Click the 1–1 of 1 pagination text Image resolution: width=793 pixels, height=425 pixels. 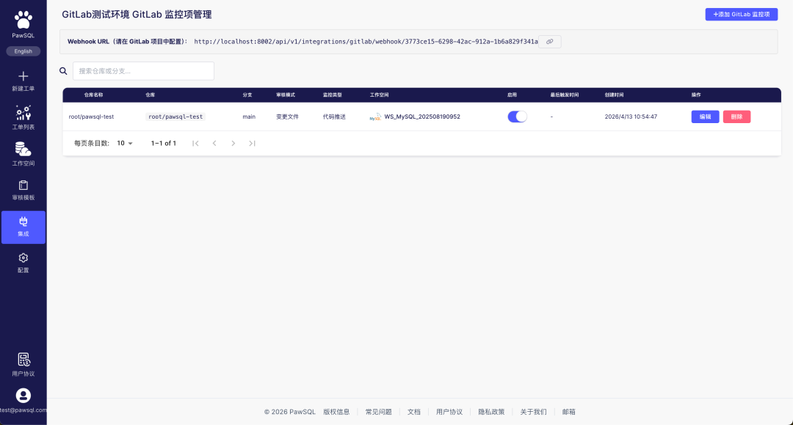coord(163,144)
